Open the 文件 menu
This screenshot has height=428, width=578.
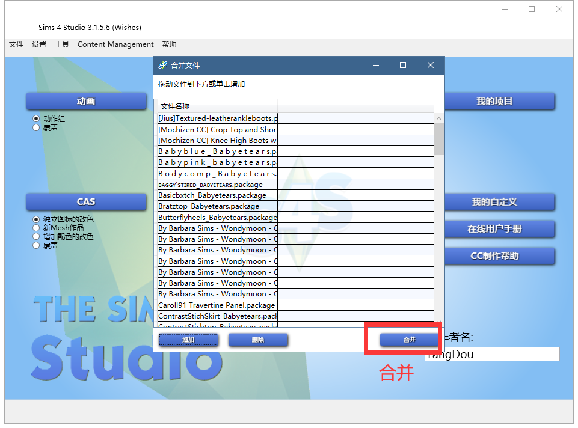16,44
